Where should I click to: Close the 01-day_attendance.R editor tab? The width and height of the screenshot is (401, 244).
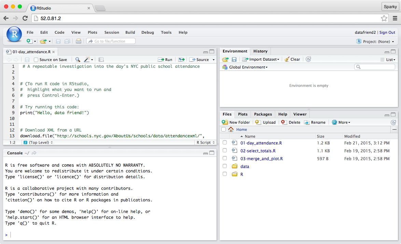[53, 52]
